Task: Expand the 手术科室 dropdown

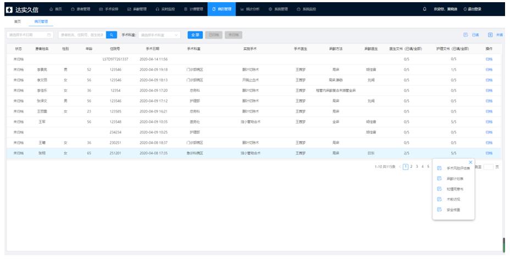Action: pyautogui.click(x=160, y=35)
